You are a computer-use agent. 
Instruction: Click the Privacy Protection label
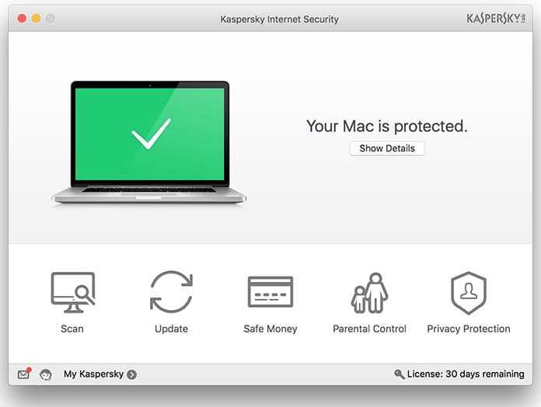click(x=469, y=329)
